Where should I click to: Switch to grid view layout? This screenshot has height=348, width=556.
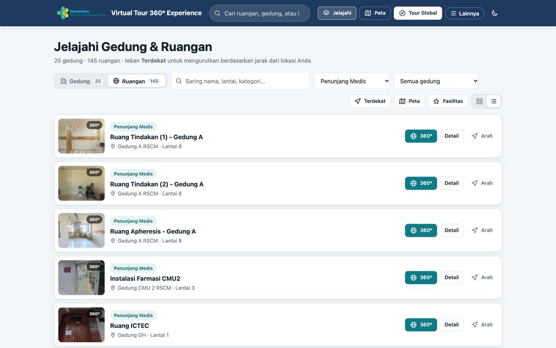click(479, 101)
